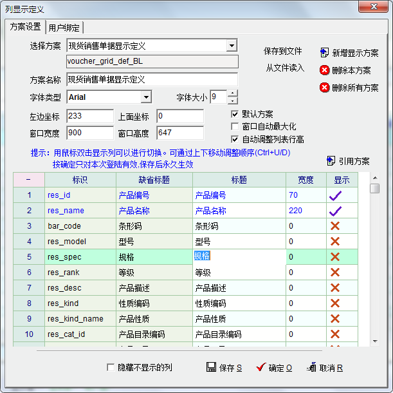Click the 引用方案 reference scheme icon
This screenshot has height=393, width=393.
(331, 160)
